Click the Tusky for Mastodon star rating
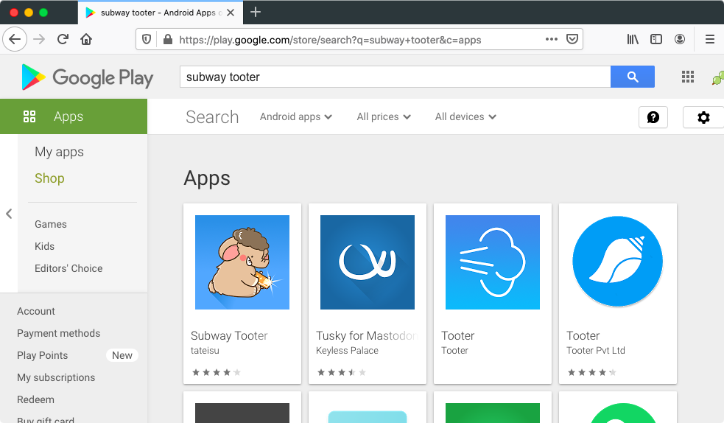 coord(341,372)
